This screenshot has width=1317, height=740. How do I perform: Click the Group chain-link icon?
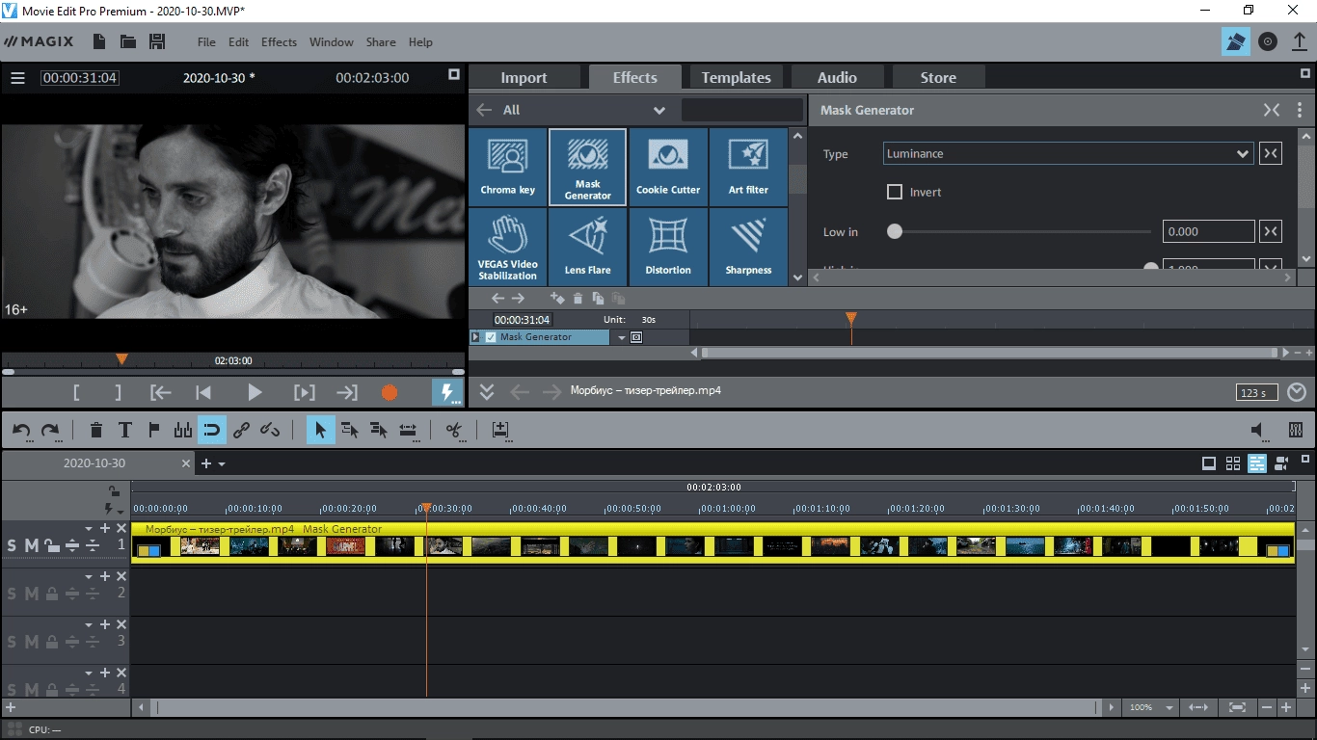coord(241,430)
